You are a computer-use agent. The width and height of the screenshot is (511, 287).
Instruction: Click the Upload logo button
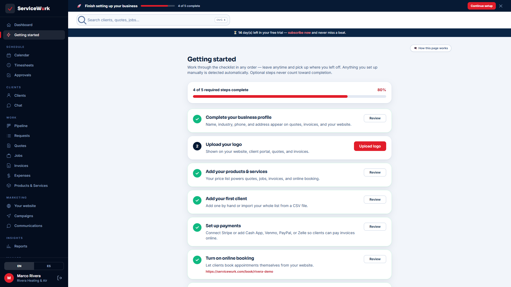pos(370,146)
